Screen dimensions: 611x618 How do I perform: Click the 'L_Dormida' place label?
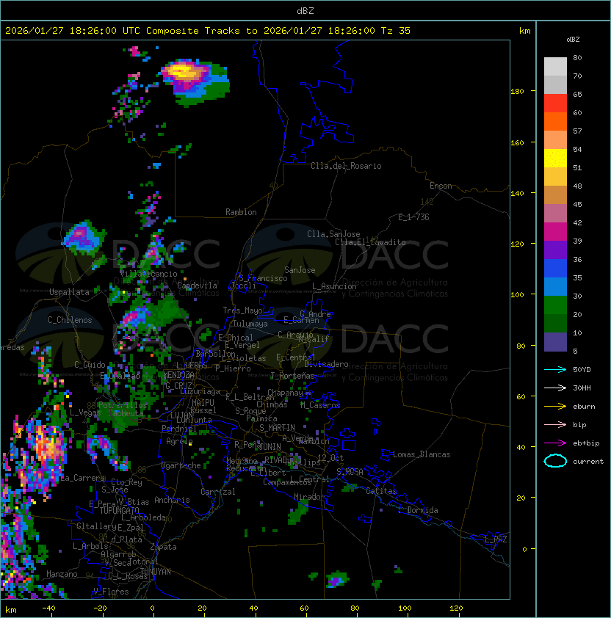[x=418, y=510]
